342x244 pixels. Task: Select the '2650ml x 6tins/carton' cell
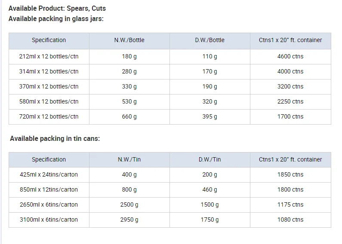(x=49, y=205)
